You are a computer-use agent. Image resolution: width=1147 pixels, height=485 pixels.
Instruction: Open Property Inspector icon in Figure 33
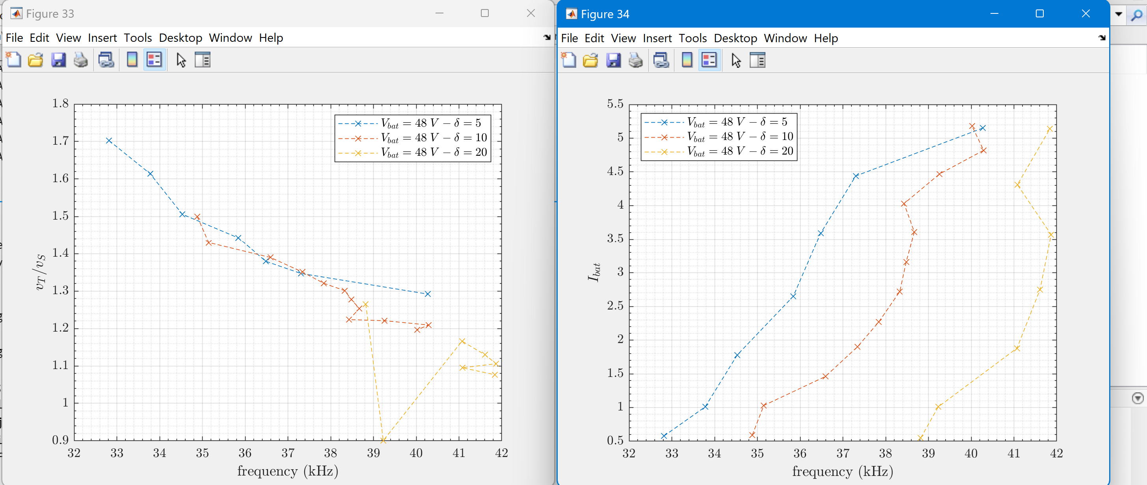point(203,60)
